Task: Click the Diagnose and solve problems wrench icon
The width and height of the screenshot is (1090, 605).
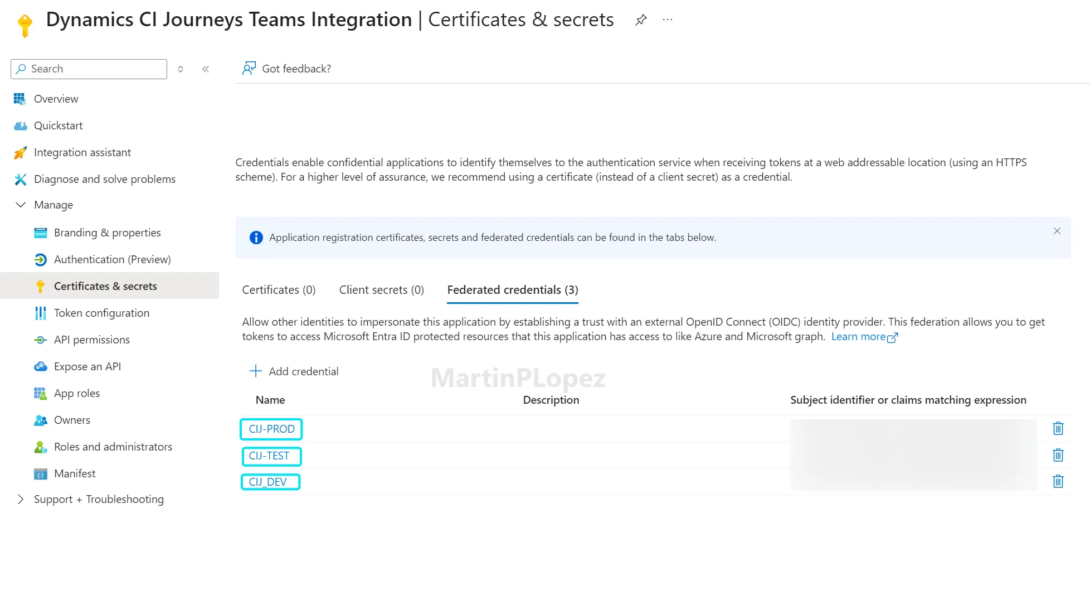Action: 20,180
